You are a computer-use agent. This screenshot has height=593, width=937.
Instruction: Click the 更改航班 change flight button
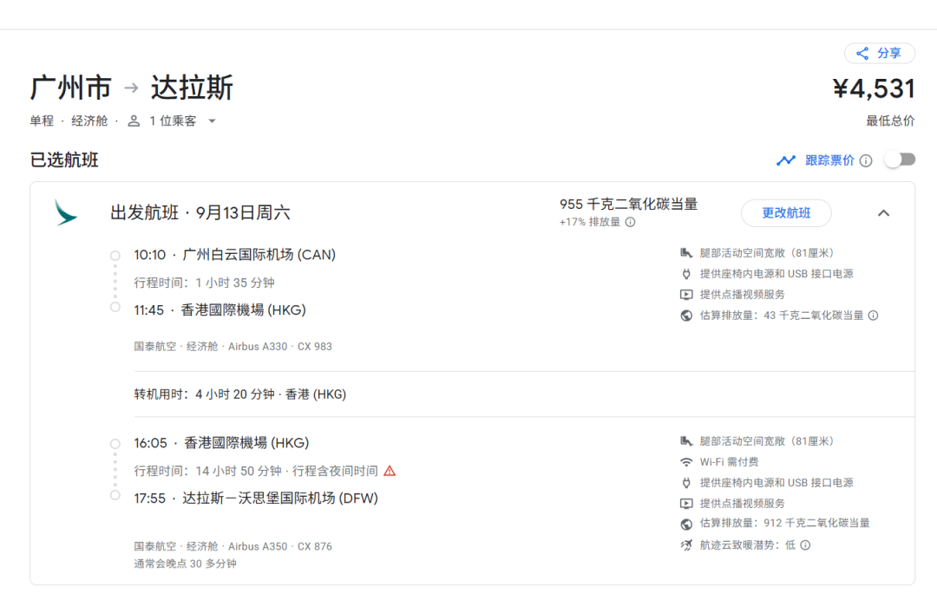tap(786, 213)
